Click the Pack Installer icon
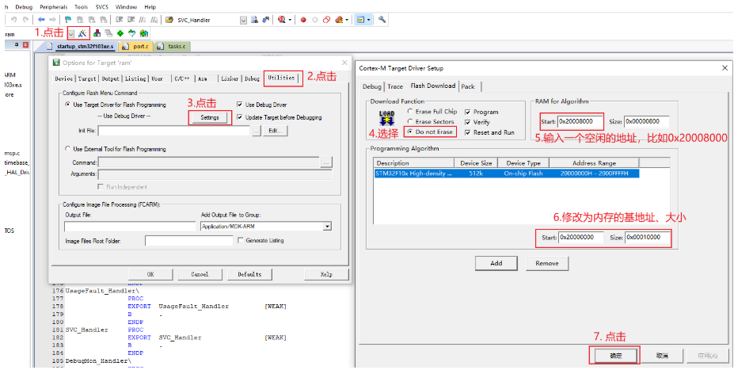The width and height of the screenshot is (734, 370). [143, 33]
